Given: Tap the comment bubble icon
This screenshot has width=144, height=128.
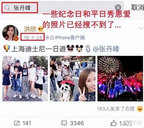Looking at the screenshot, I should pyautogui.click(x=64, y=123).
